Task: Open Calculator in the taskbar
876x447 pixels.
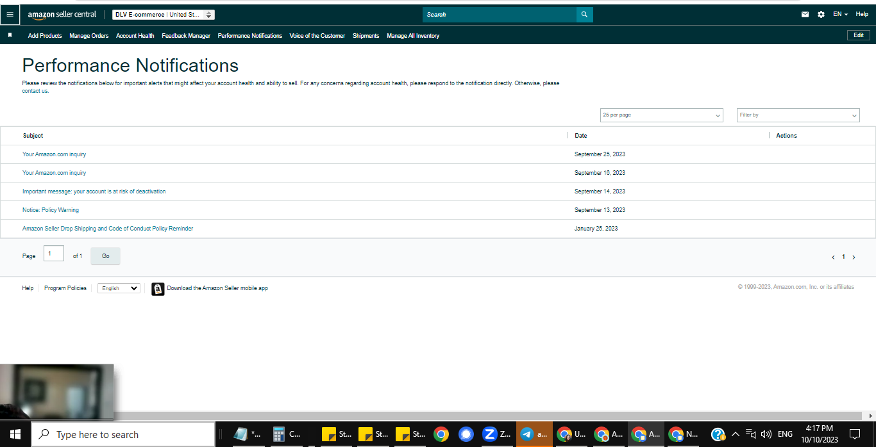Action: click(287, 434)
